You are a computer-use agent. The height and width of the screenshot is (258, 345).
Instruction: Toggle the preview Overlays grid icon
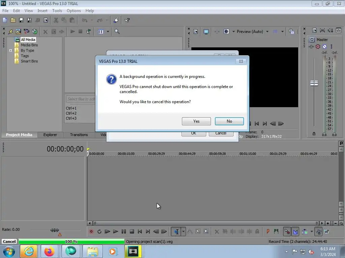pos(275,31)
